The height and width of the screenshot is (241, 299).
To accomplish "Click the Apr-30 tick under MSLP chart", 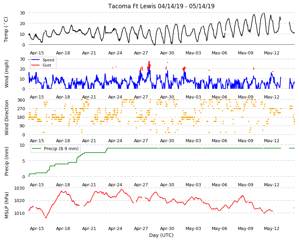I will pos(167,228).
